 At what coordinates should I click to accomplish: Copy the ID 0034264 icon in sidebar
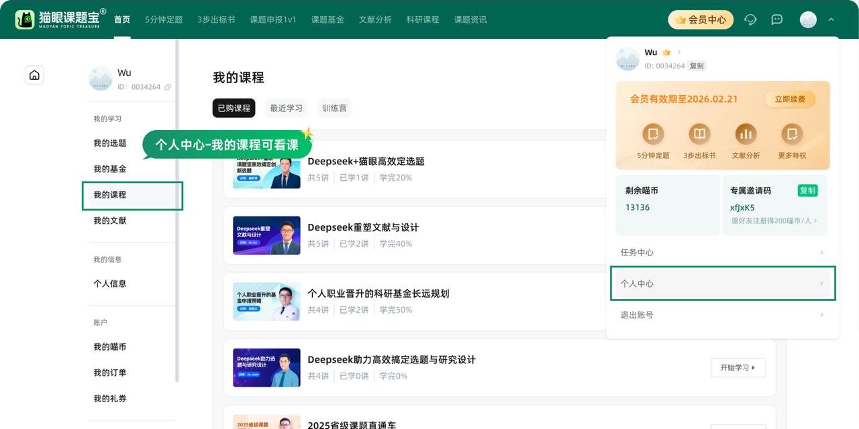pyautogui.click(x=168, y=87)
